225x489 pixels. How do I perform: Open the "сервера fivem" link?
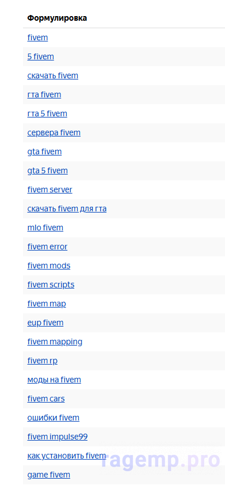pyautogui.click(x=54, y=133)
